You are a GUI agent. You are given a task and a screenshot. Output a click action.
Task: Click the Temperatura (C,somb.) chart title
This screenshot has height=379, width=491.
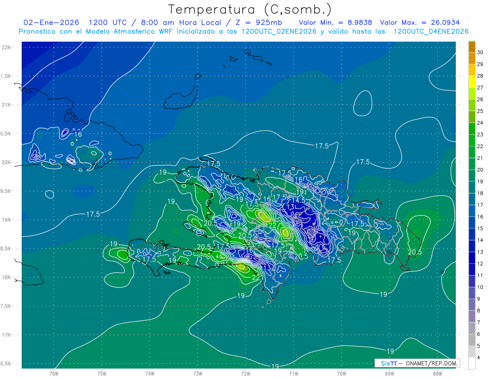click(x=250, y=9)
